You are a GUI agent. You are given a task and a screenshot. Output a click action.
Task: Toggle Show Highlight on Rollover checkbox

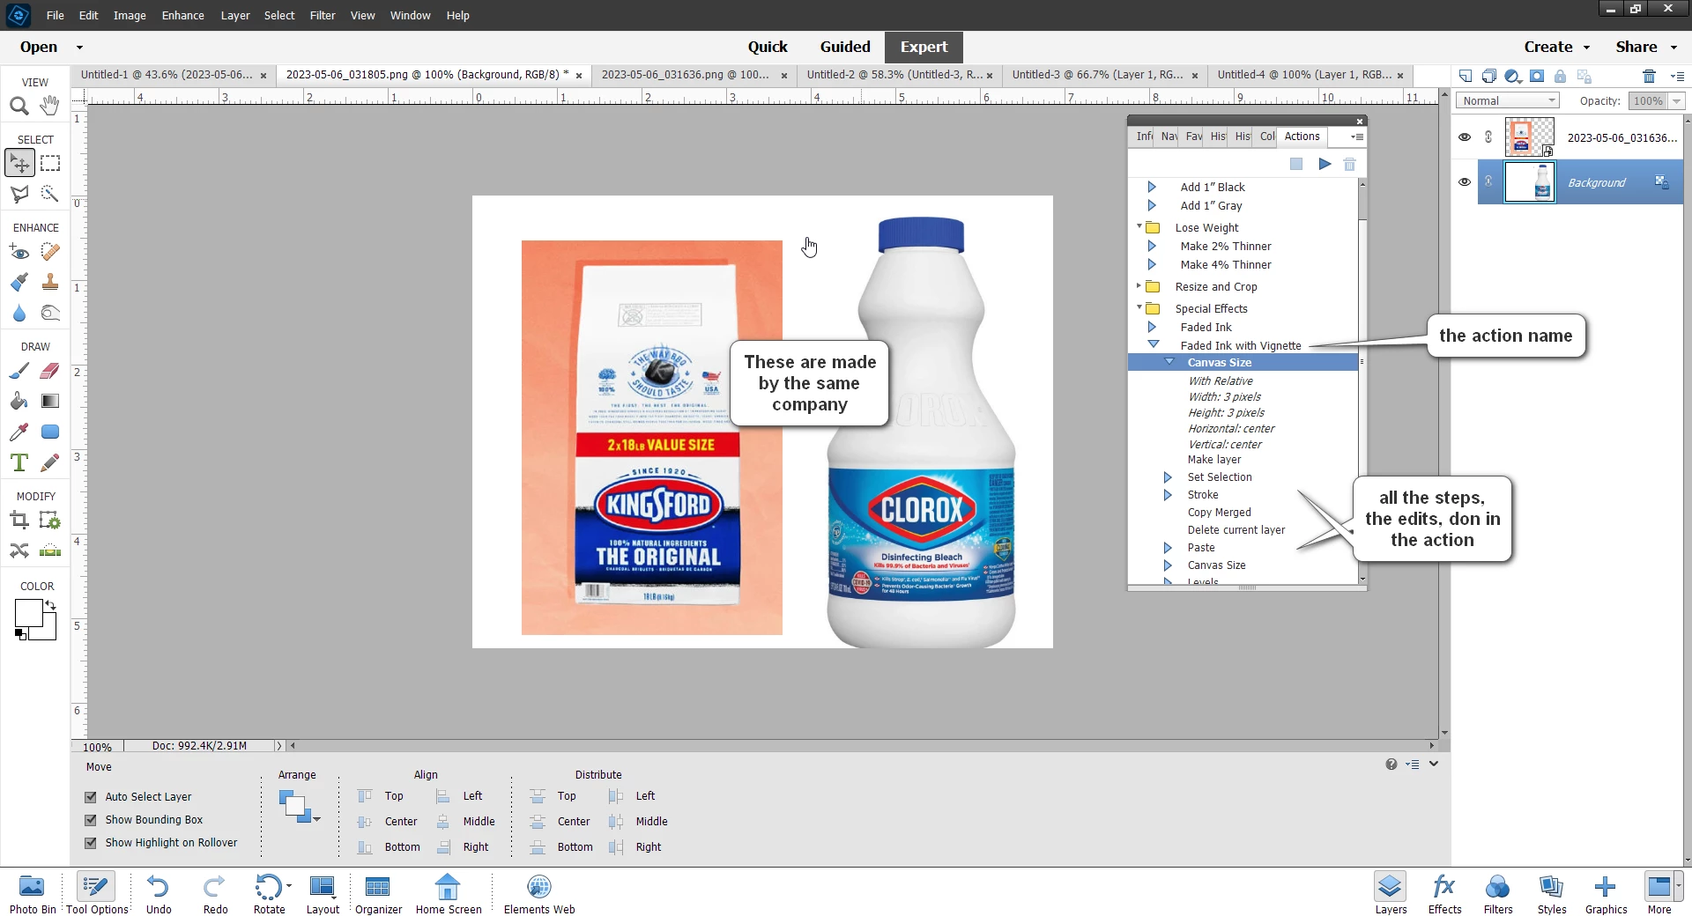[90, 843]
